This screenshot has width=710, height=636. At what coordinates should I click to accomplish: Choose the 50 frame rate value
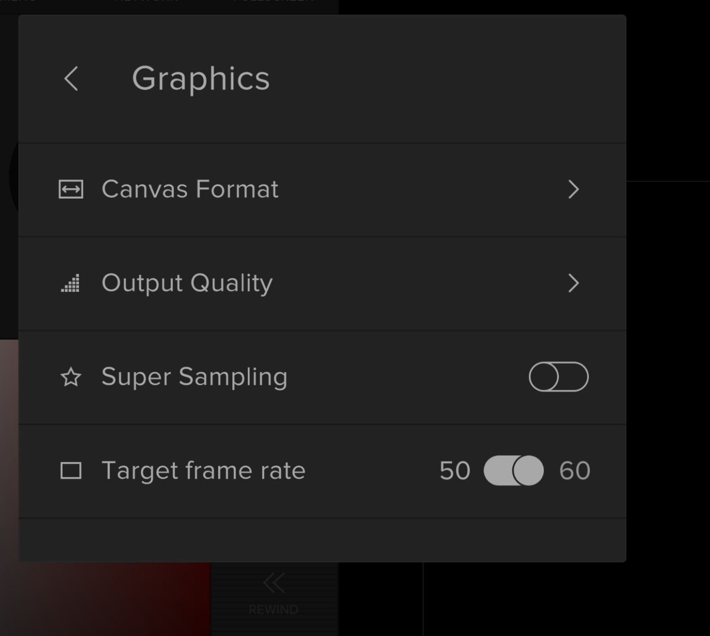(x=455, y=471)
